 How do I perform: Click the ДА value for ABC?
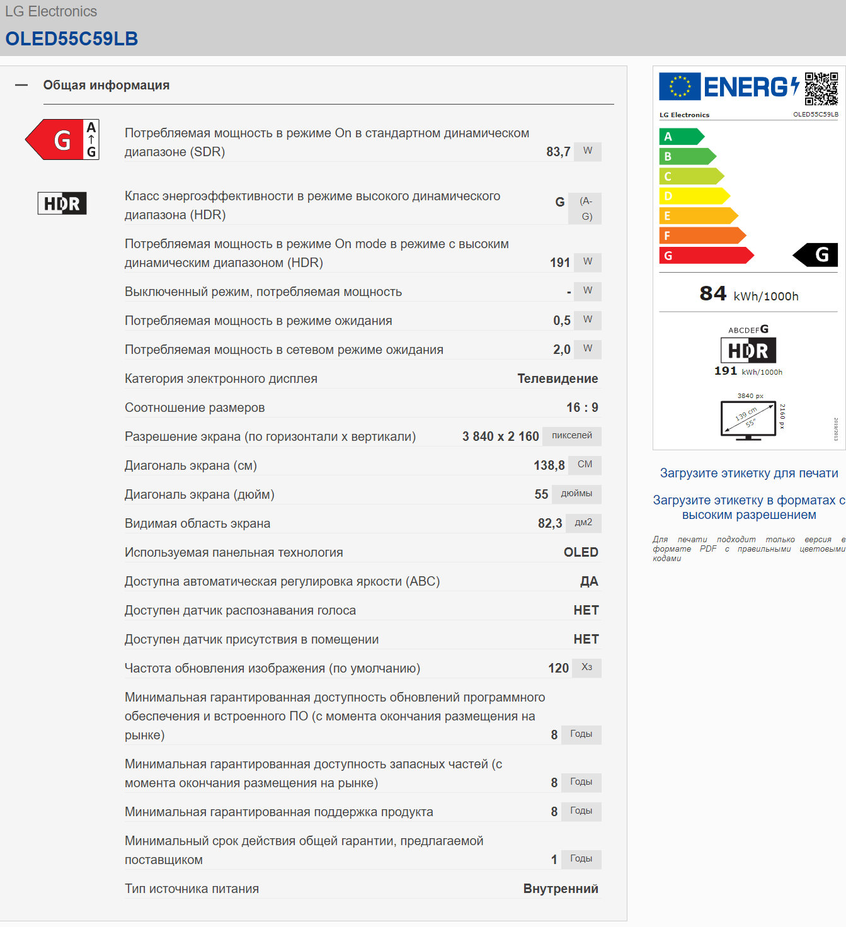click(589, 581)
